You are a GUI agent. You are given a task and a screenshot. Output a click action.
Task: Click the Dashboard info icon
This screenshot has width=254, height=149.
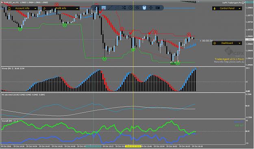(x=215, y=43)
